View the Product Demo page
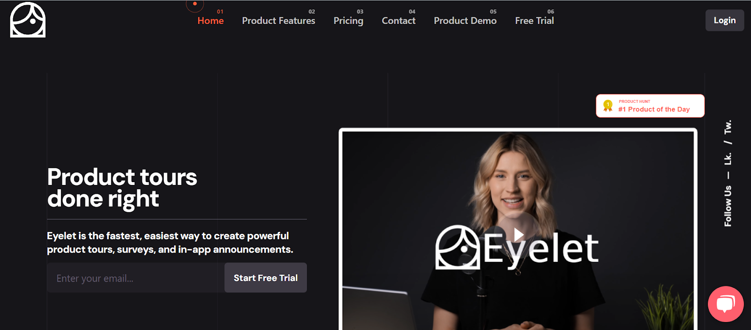Screen dimensions: 751x330 click(x=465, y=21)
